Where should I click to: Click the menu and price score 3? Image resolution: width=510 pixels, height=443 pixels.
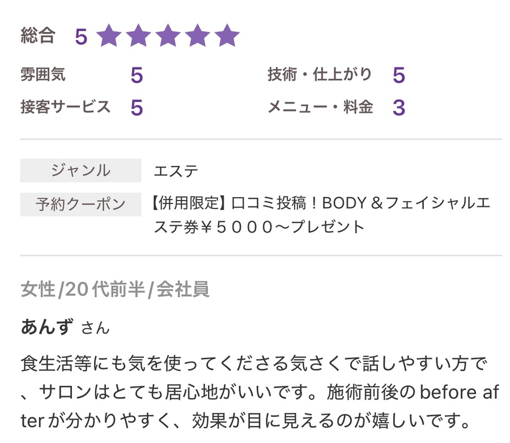coord(399,108)
